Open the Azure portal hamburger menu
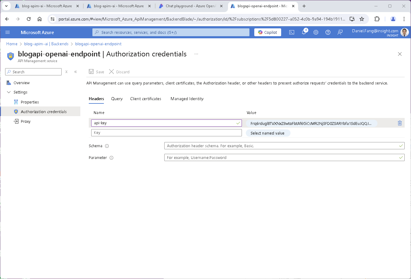411x279 pixels. (x=8, y=32)
